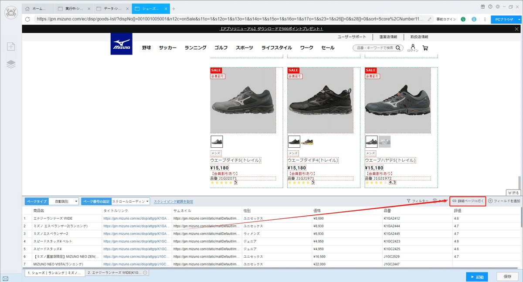
Task: Open the セール menu
Action: (x=328, y=48)
